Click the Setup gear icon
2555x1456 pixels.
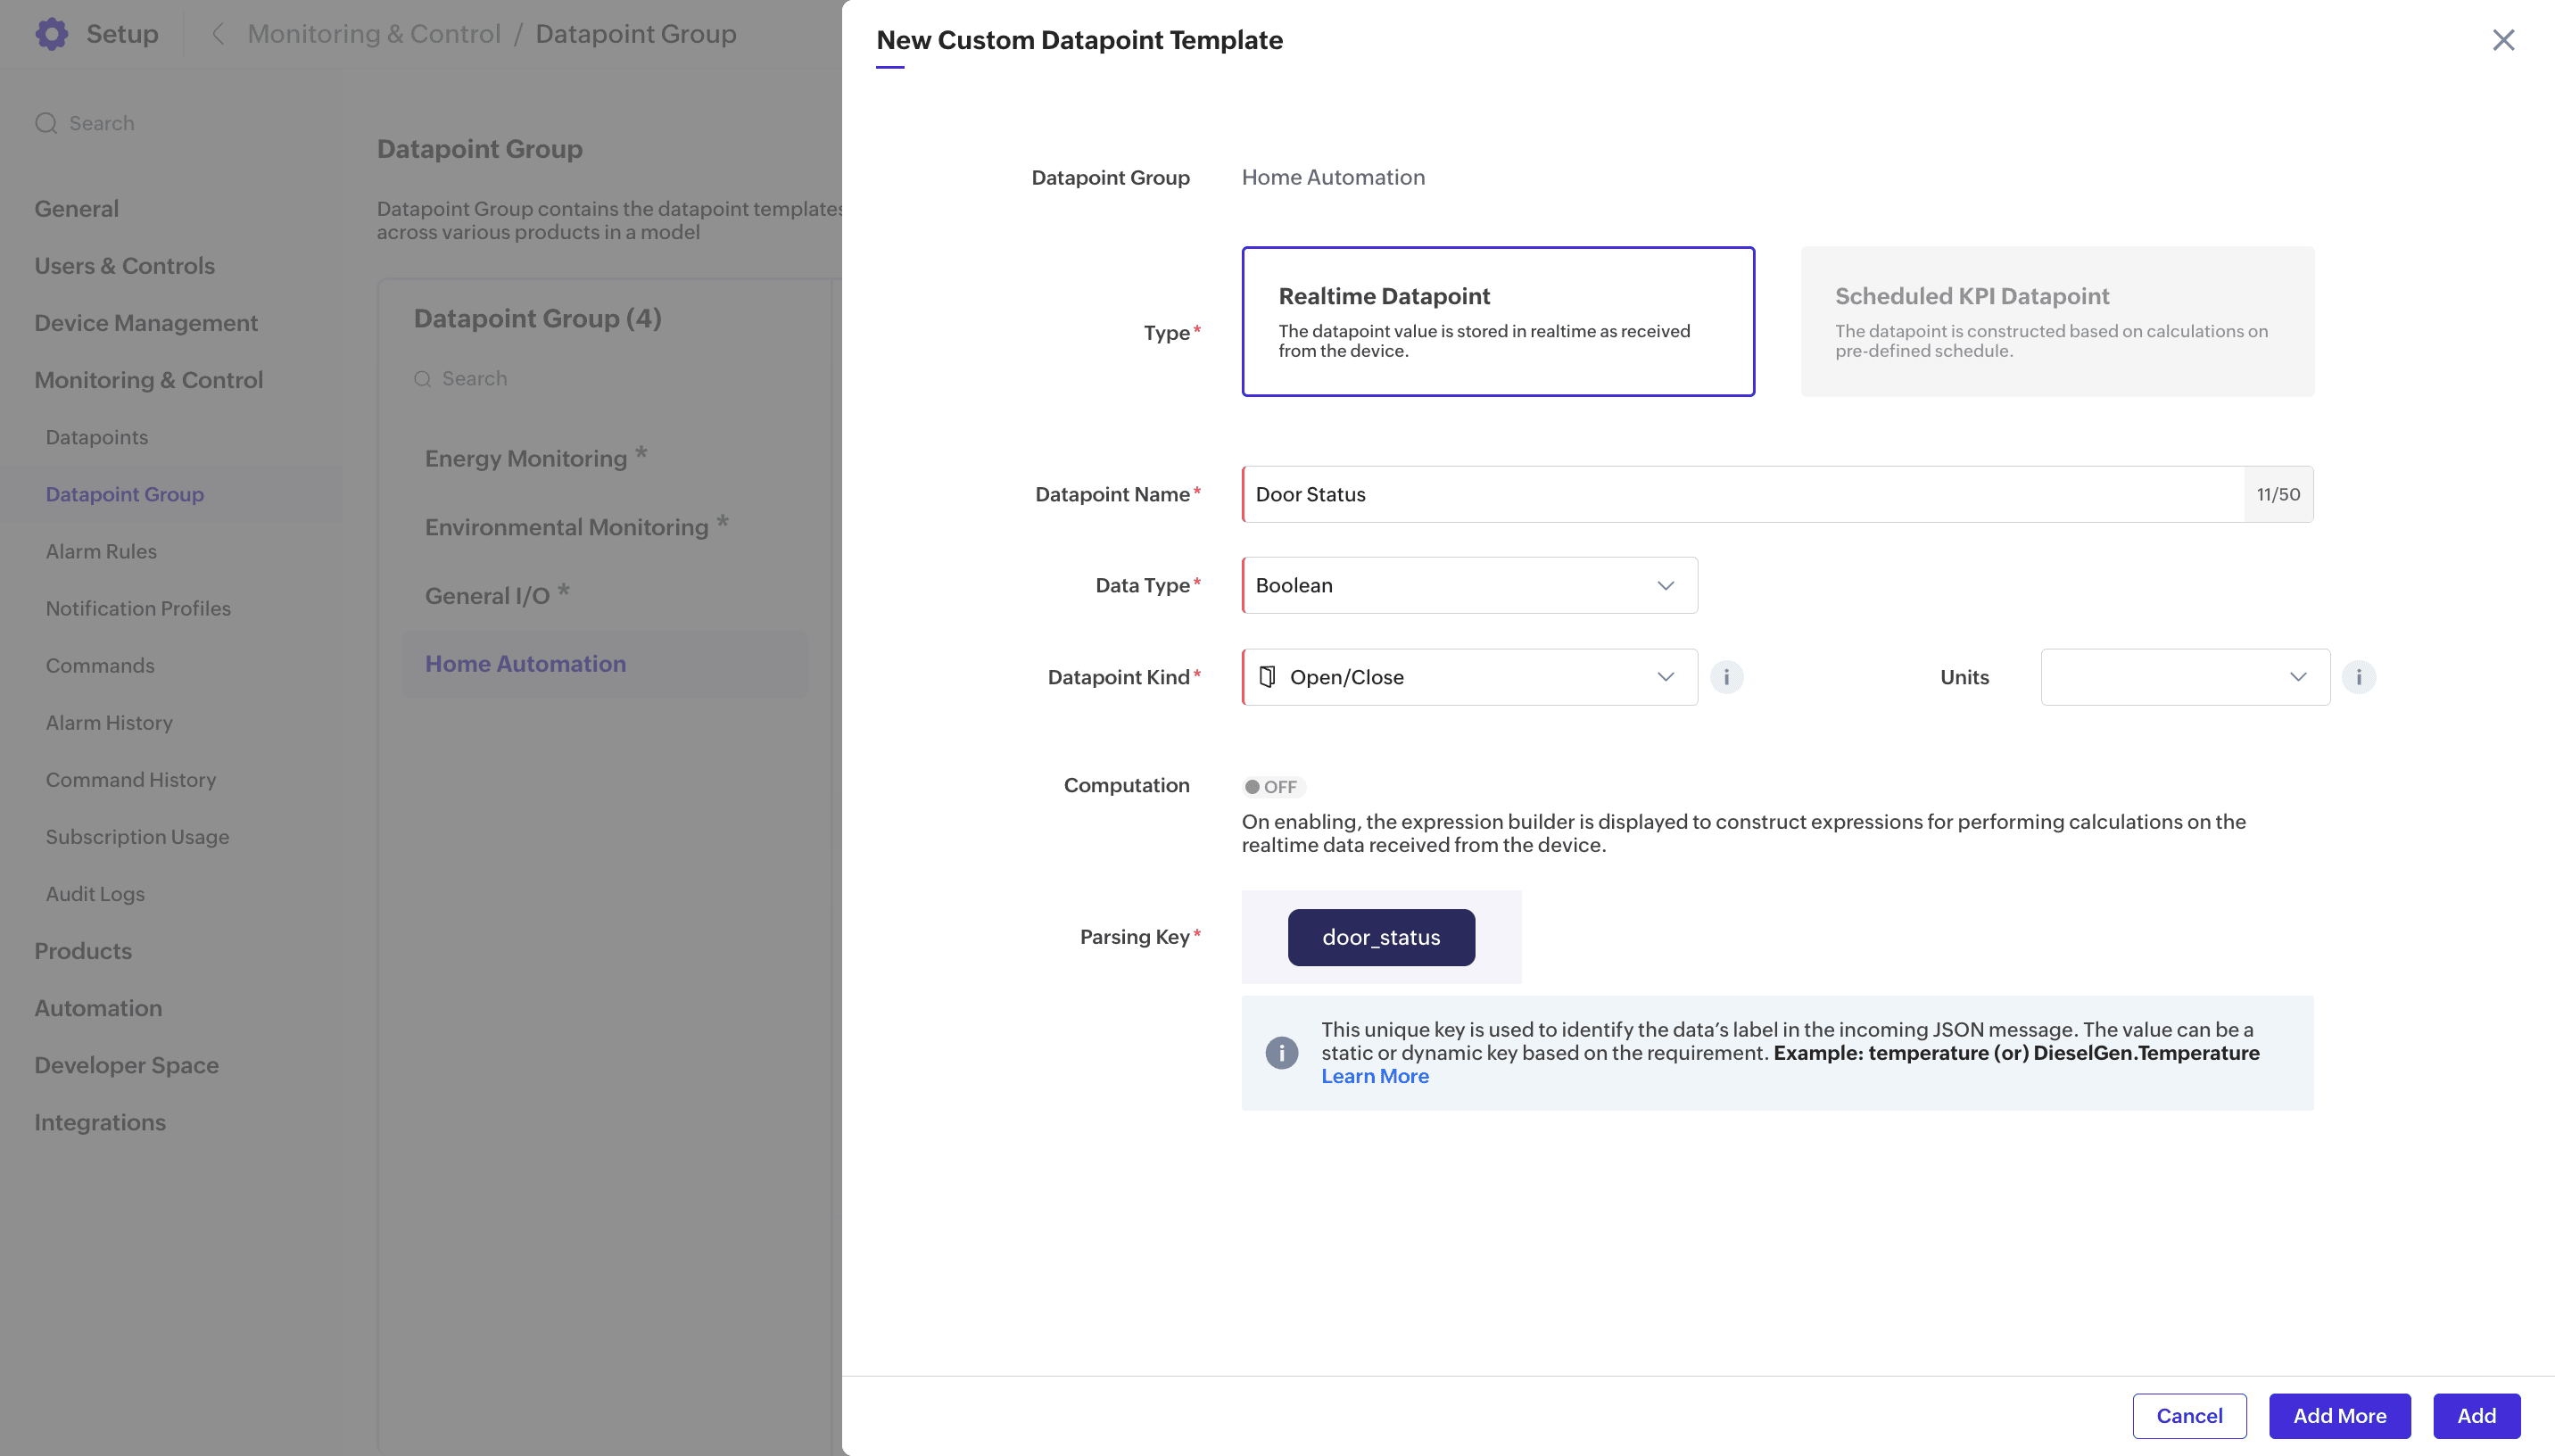point(51,34)
